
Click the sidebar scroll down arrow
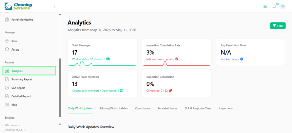click(x=60, y=124)
